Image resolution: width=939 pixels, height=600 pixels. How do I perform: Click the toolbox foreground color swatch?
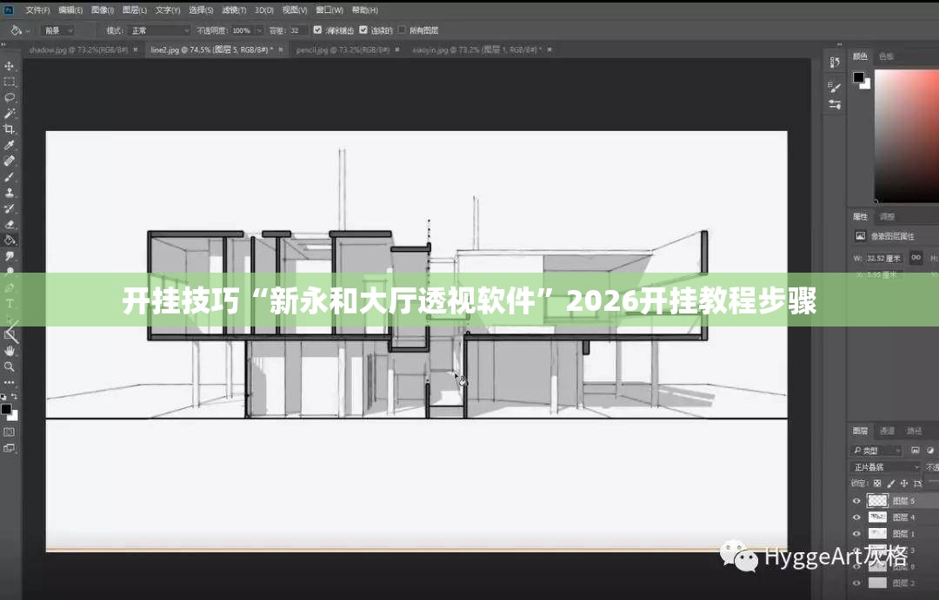pyautogui.click(x=6, y=409)
